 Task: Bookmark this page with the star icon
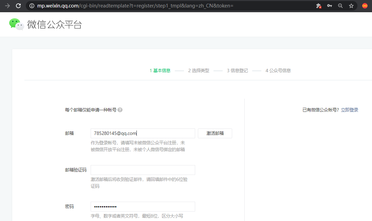click(x=351, y=6)
